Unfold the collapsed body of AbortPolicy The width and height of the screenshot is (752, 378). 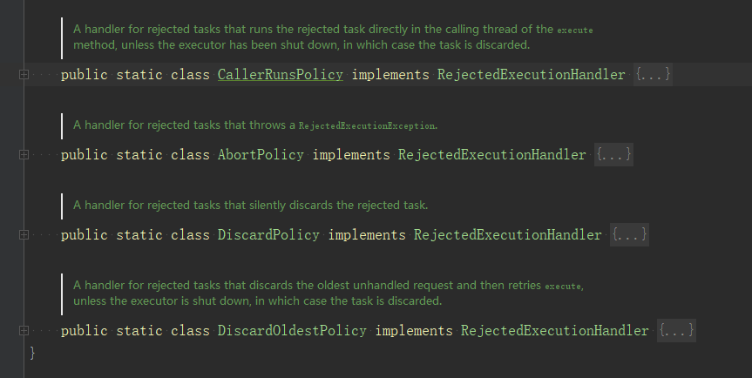(613, 154)
